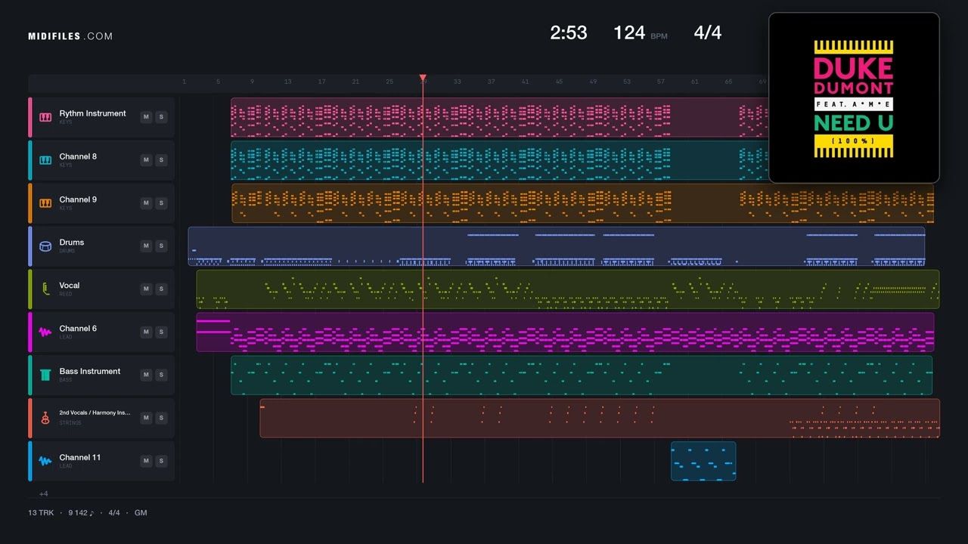Jump to bar 45 on the ruler
Image resolution: width=968 pixels, height=544 pixels.
[x=559, y=82]
